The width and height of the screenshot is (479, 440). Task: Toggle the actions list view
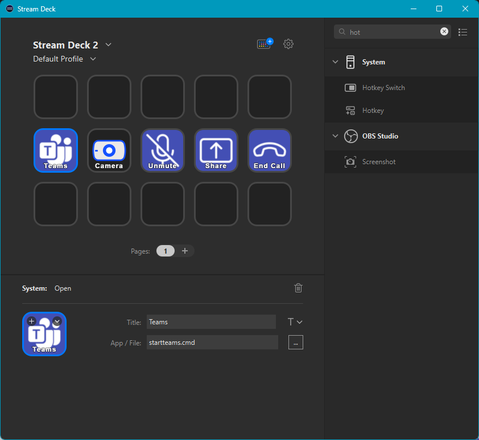[463, 32]
